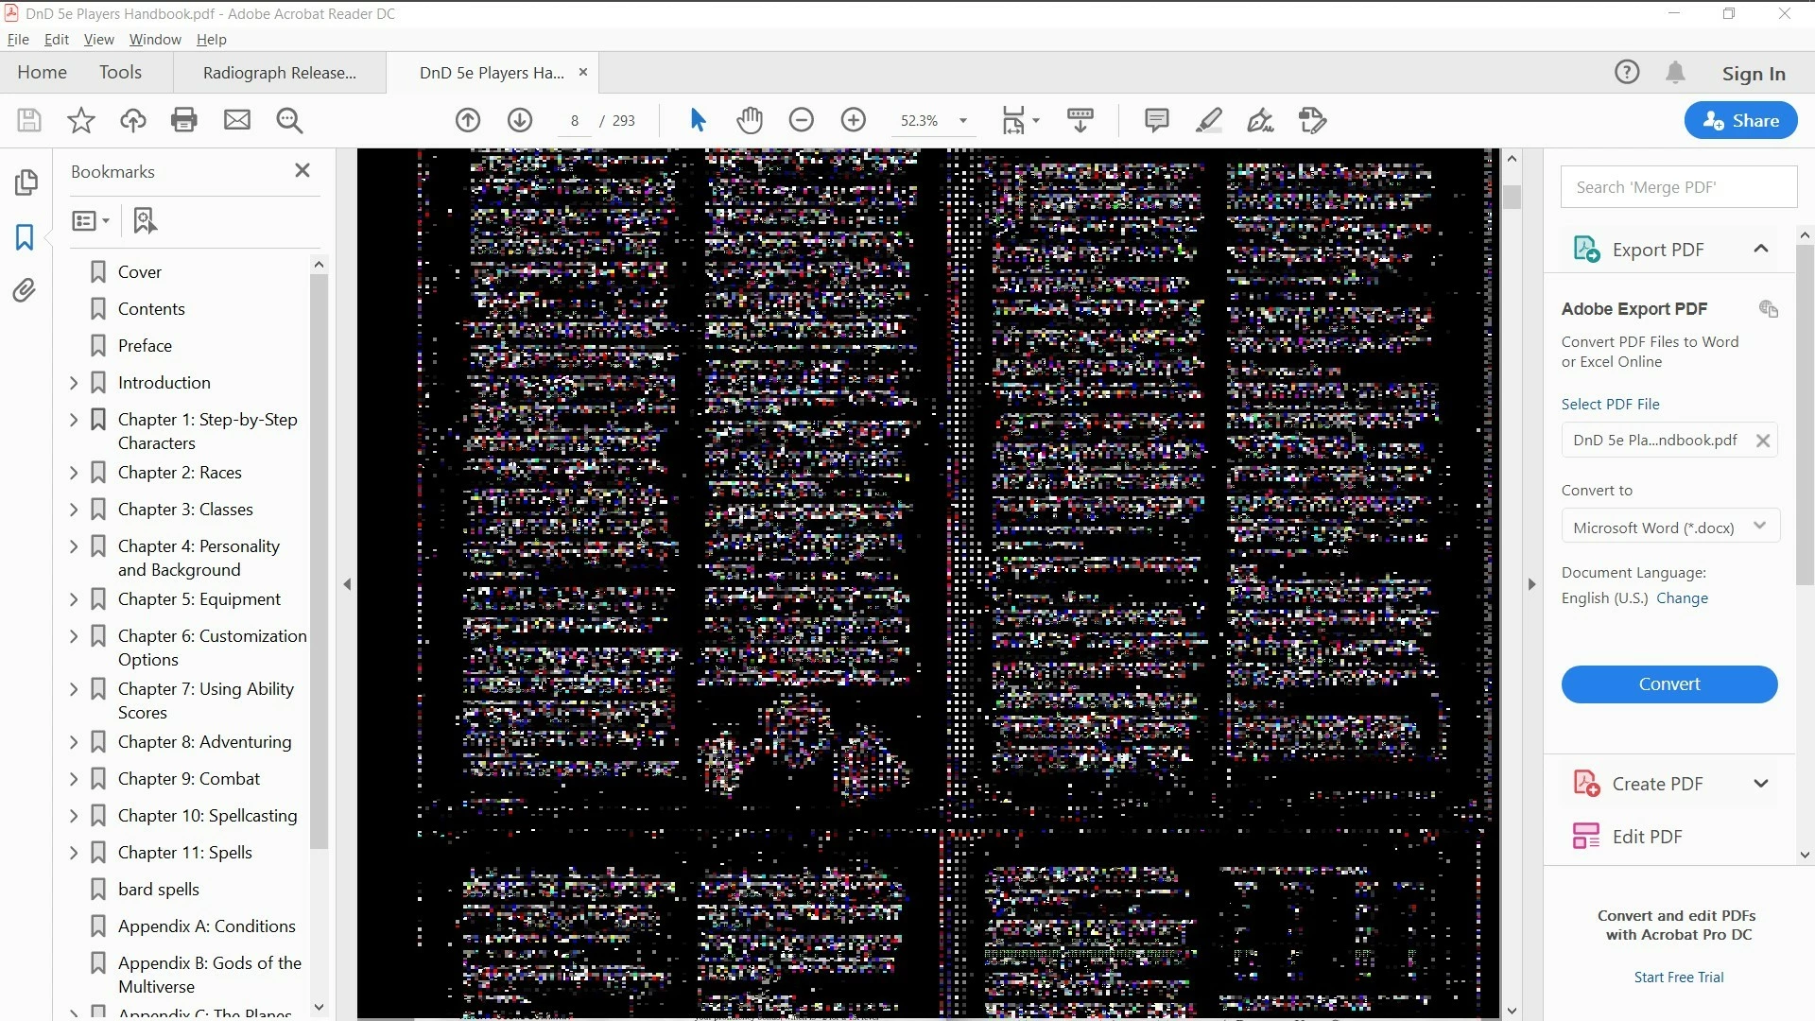Click the Search 'Merge PDF' field

(1678, 187)
